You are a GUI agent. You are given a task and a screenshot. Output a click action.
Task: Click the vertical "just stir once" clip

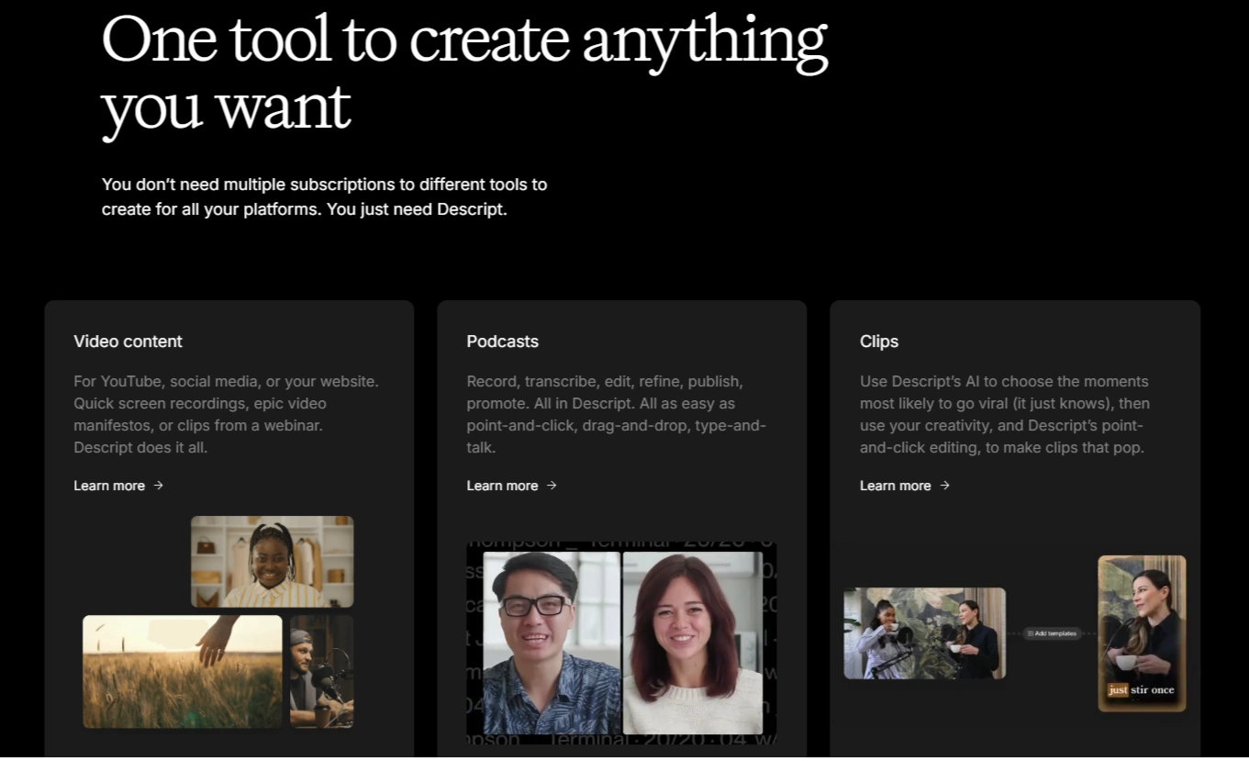(1142, 633)
